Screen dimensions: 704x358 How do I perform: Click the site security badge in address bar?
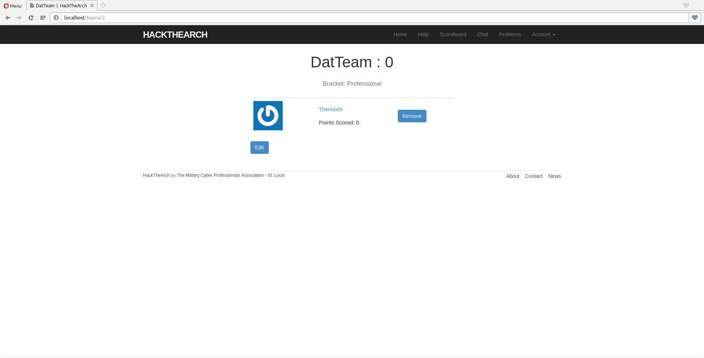(x=56, y=18)
